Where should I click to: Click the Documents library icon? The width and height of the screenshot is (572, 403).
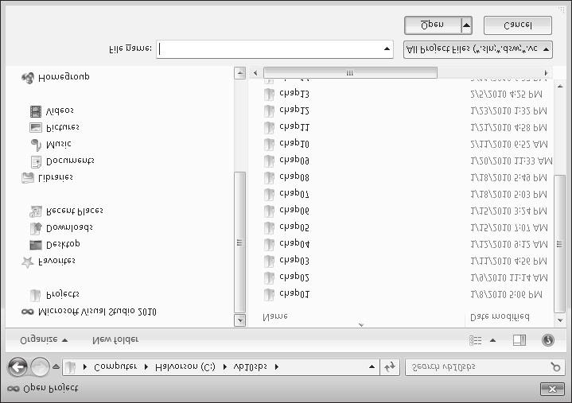(x=36, y=161)
